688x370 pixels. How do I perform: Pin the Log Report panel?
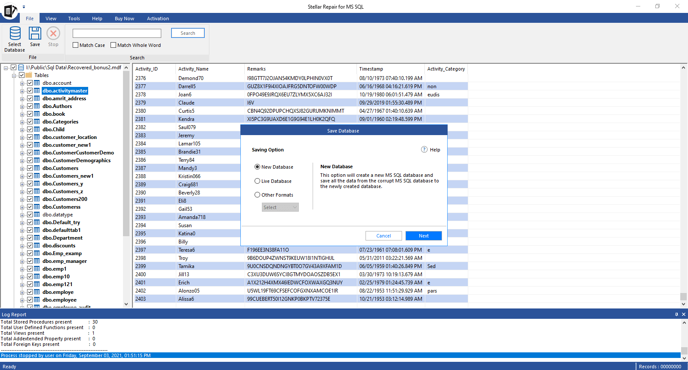click(676, 314)
